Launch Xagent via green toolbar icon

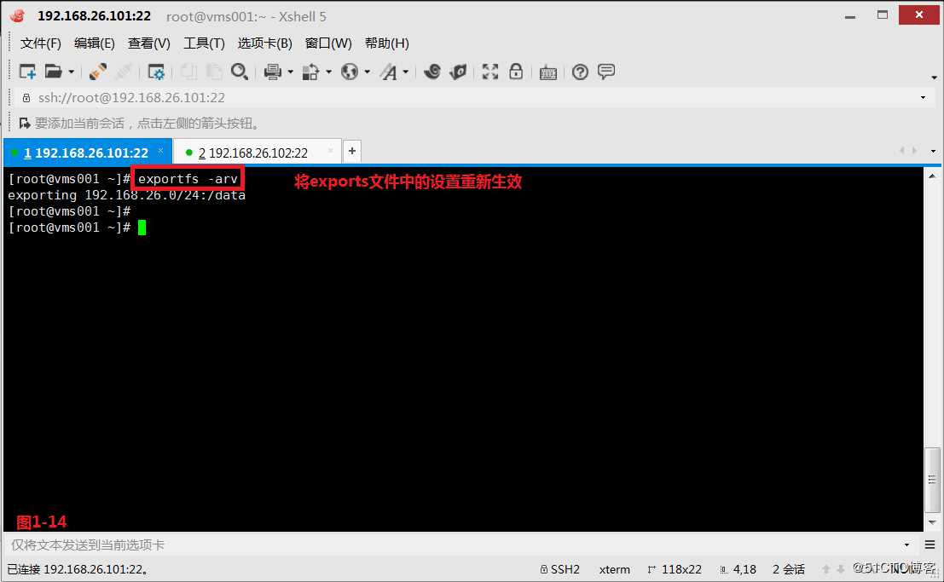pos(458,72)
